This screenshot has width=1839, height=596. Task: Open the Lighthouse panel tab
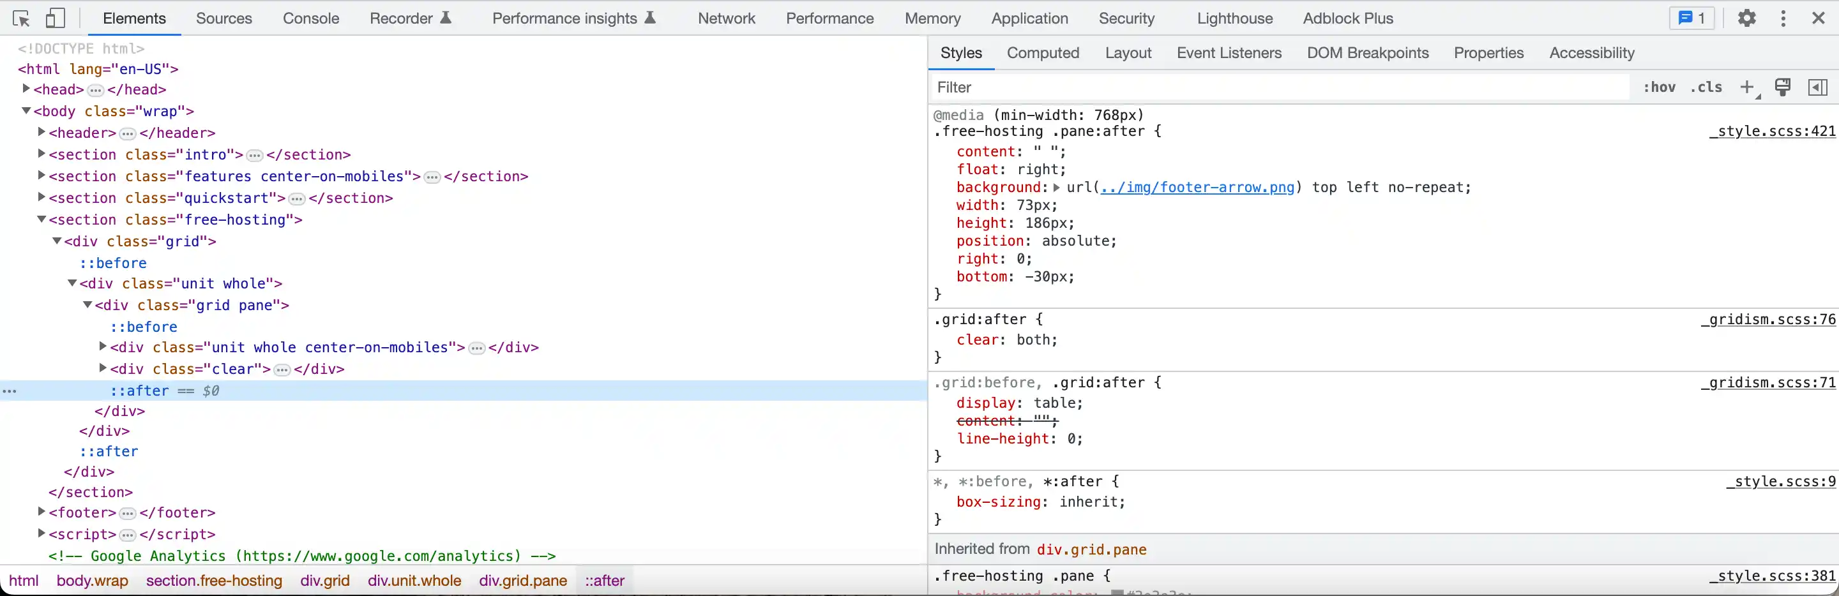1234,19
